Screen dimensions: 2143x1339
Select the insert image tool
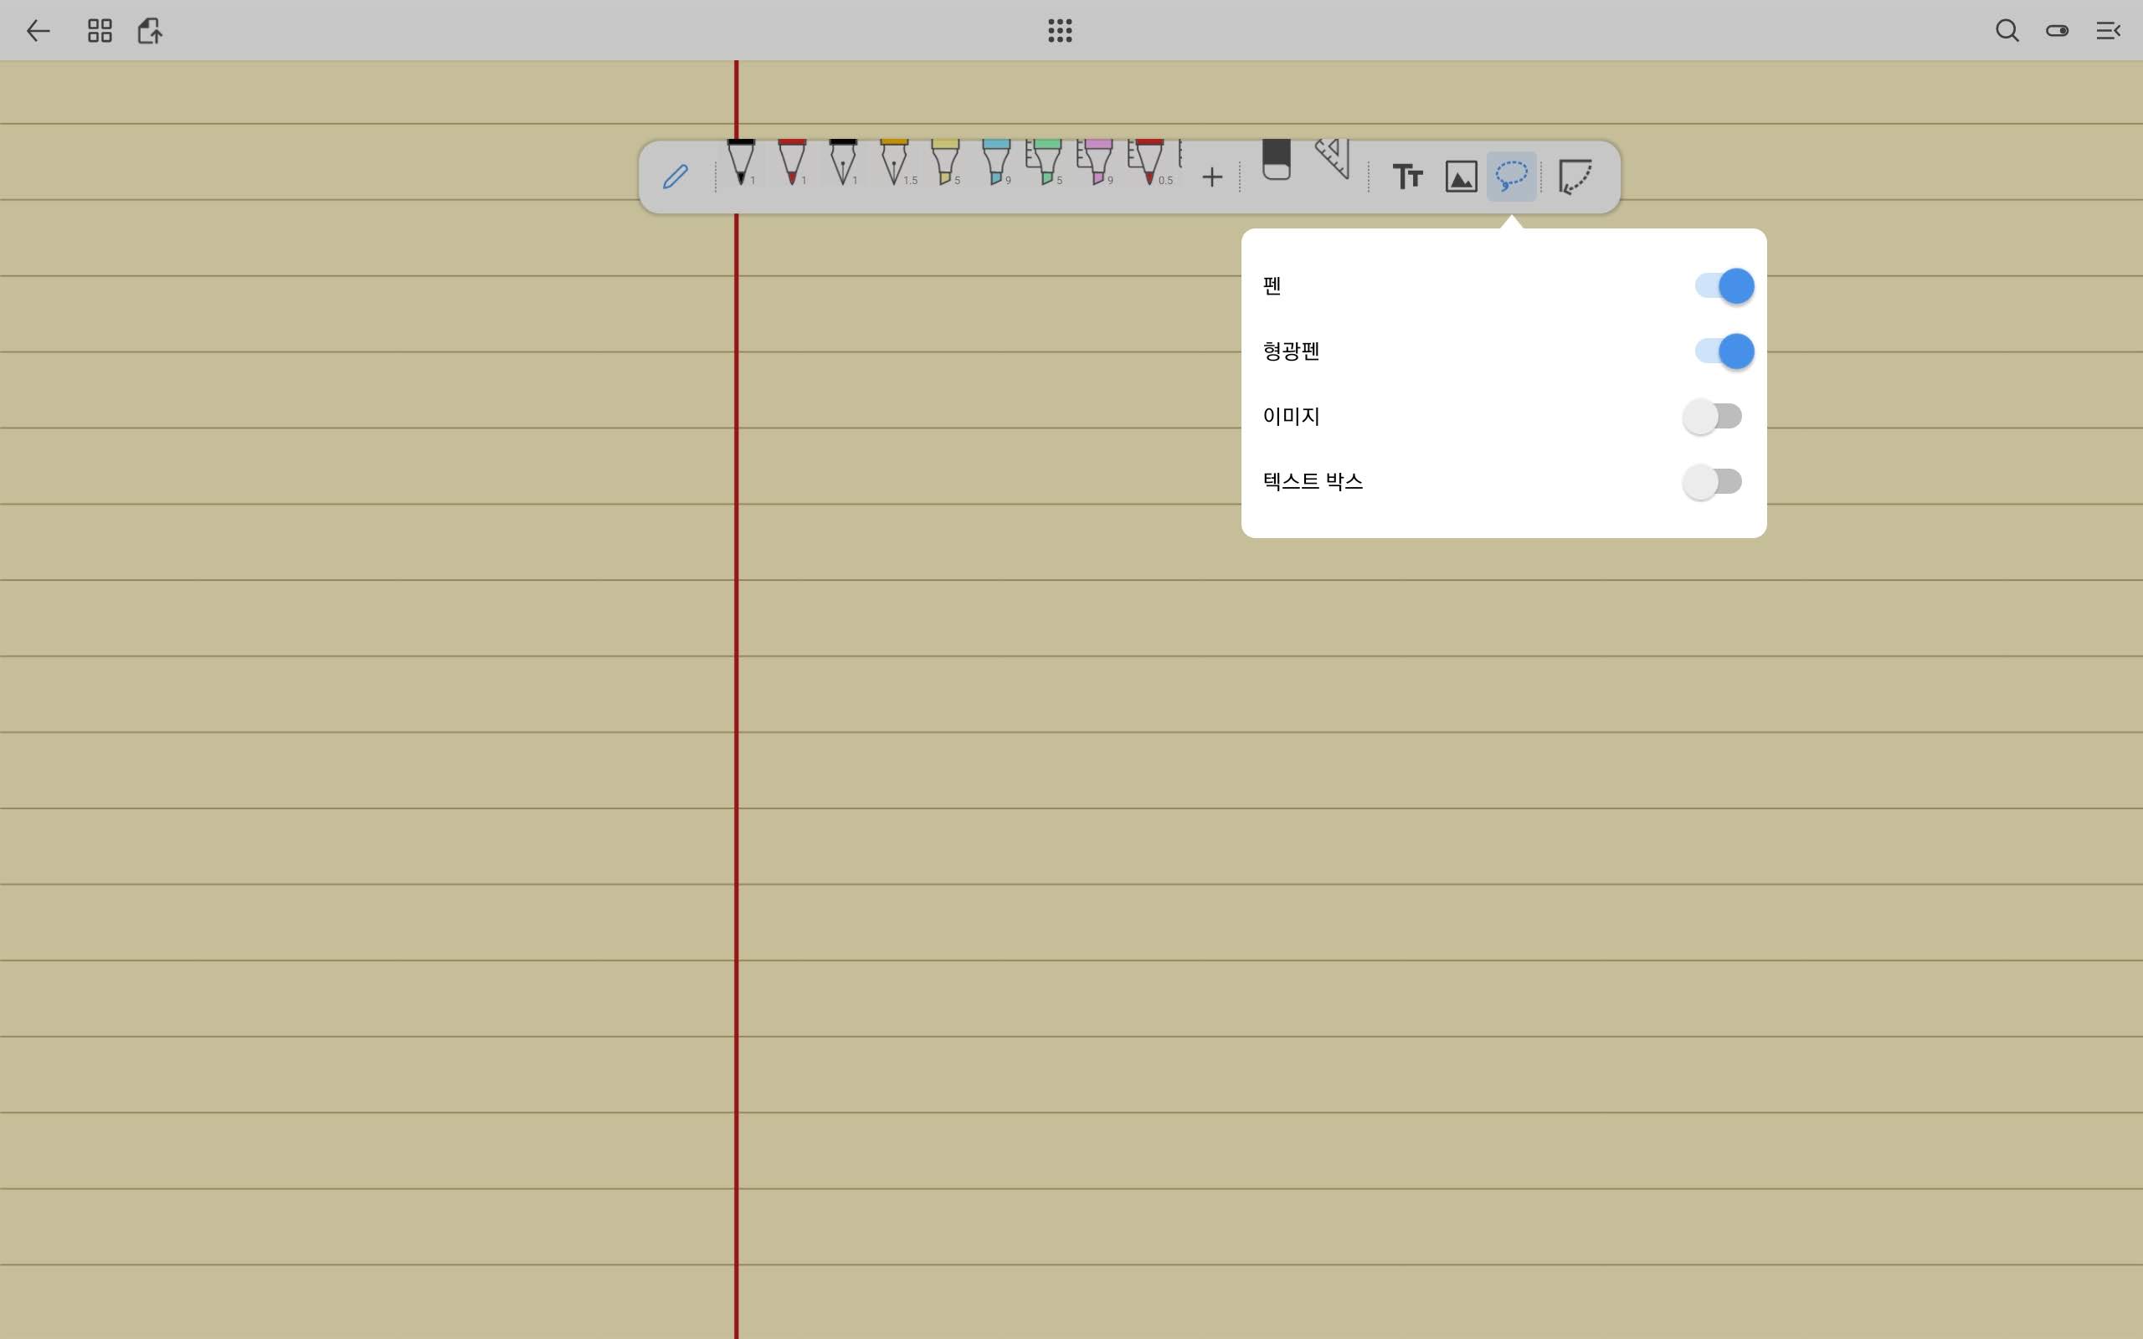(x=1461, y=177)
